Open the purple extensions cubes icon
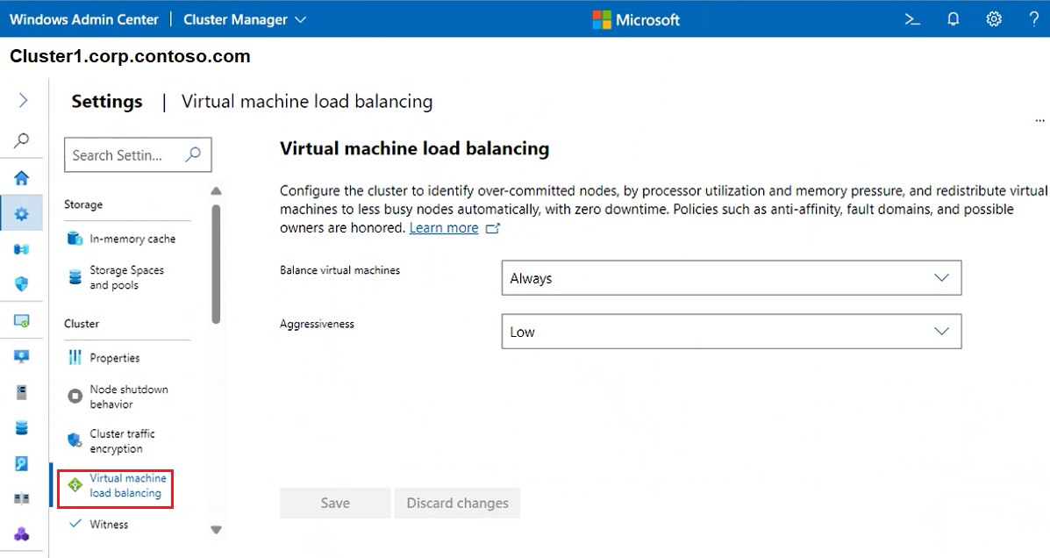Image resolution: width=1050 pixels, height=558 pixels. [21, 534]
